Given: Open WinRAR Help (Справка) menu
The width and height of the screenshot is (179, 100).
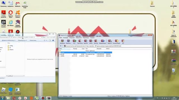Looking at the screenshot, I should pyautogui.click(x=92, y=38).
